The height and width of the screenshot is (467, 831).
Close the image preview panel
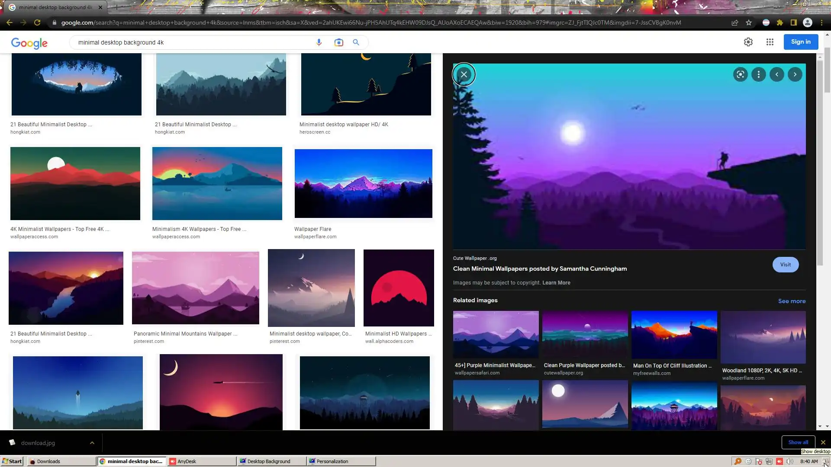pos(464,74)
